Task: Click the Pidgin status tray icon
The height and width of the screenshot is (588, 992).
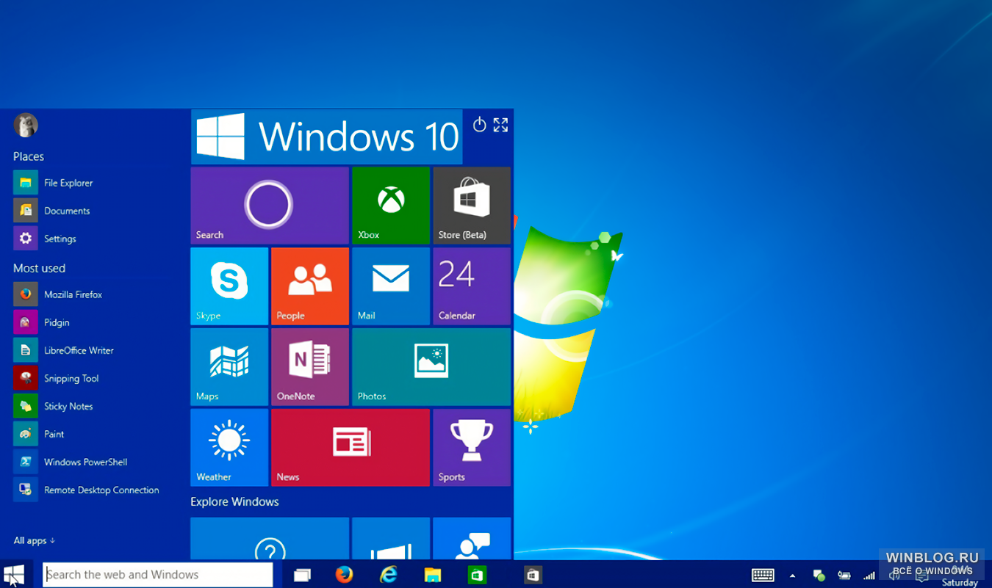Action: [819, 576]
